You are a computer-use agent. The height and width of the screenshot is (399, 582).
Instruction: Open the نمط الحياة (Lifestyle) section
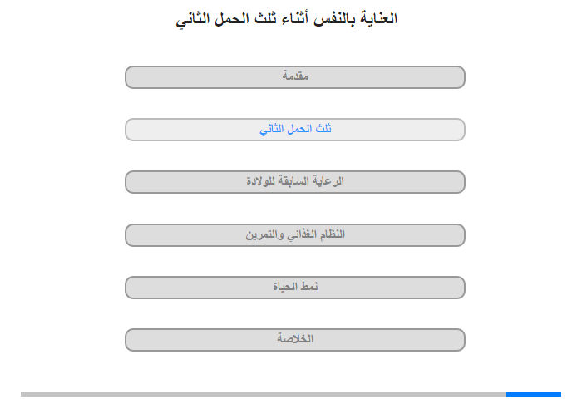tap(294, 288)
